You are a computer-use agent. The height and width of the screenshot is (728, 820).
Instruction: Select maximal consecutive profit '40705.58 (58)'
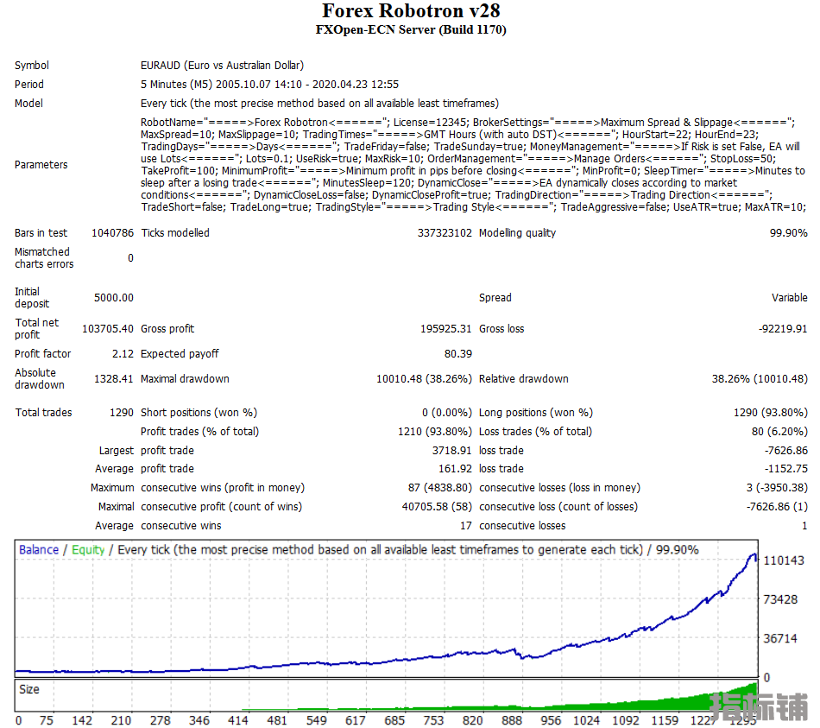tap(438, 507)
